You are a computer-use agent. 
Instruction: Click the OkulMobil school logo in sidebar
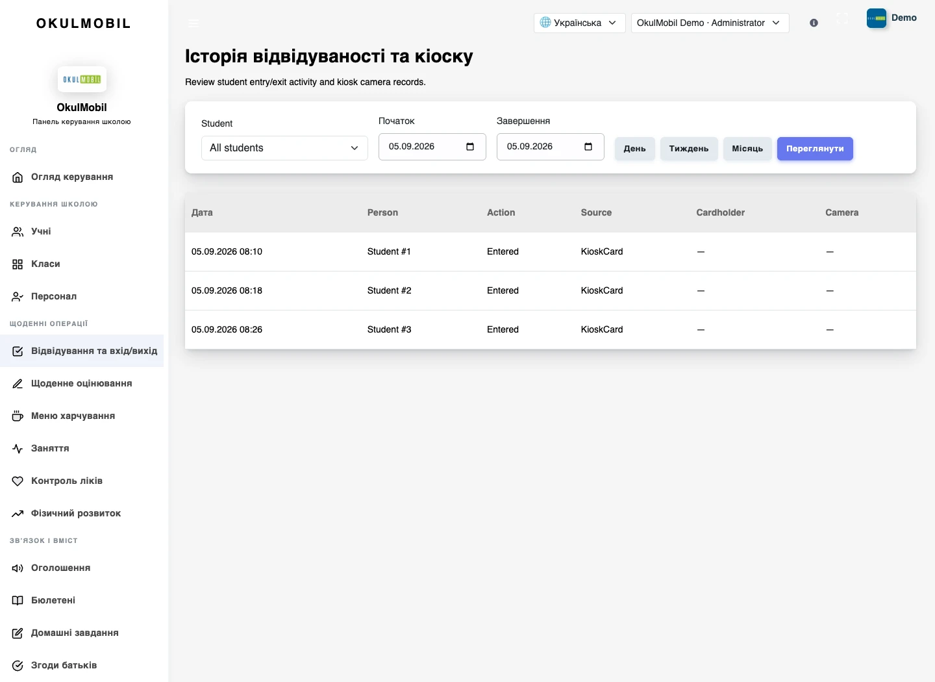(x=82, y=79)
